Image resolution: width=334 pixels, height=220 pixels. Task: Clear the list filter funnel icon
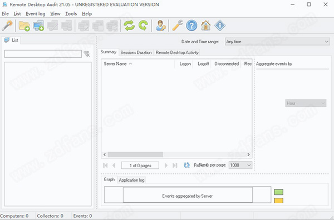87,54
